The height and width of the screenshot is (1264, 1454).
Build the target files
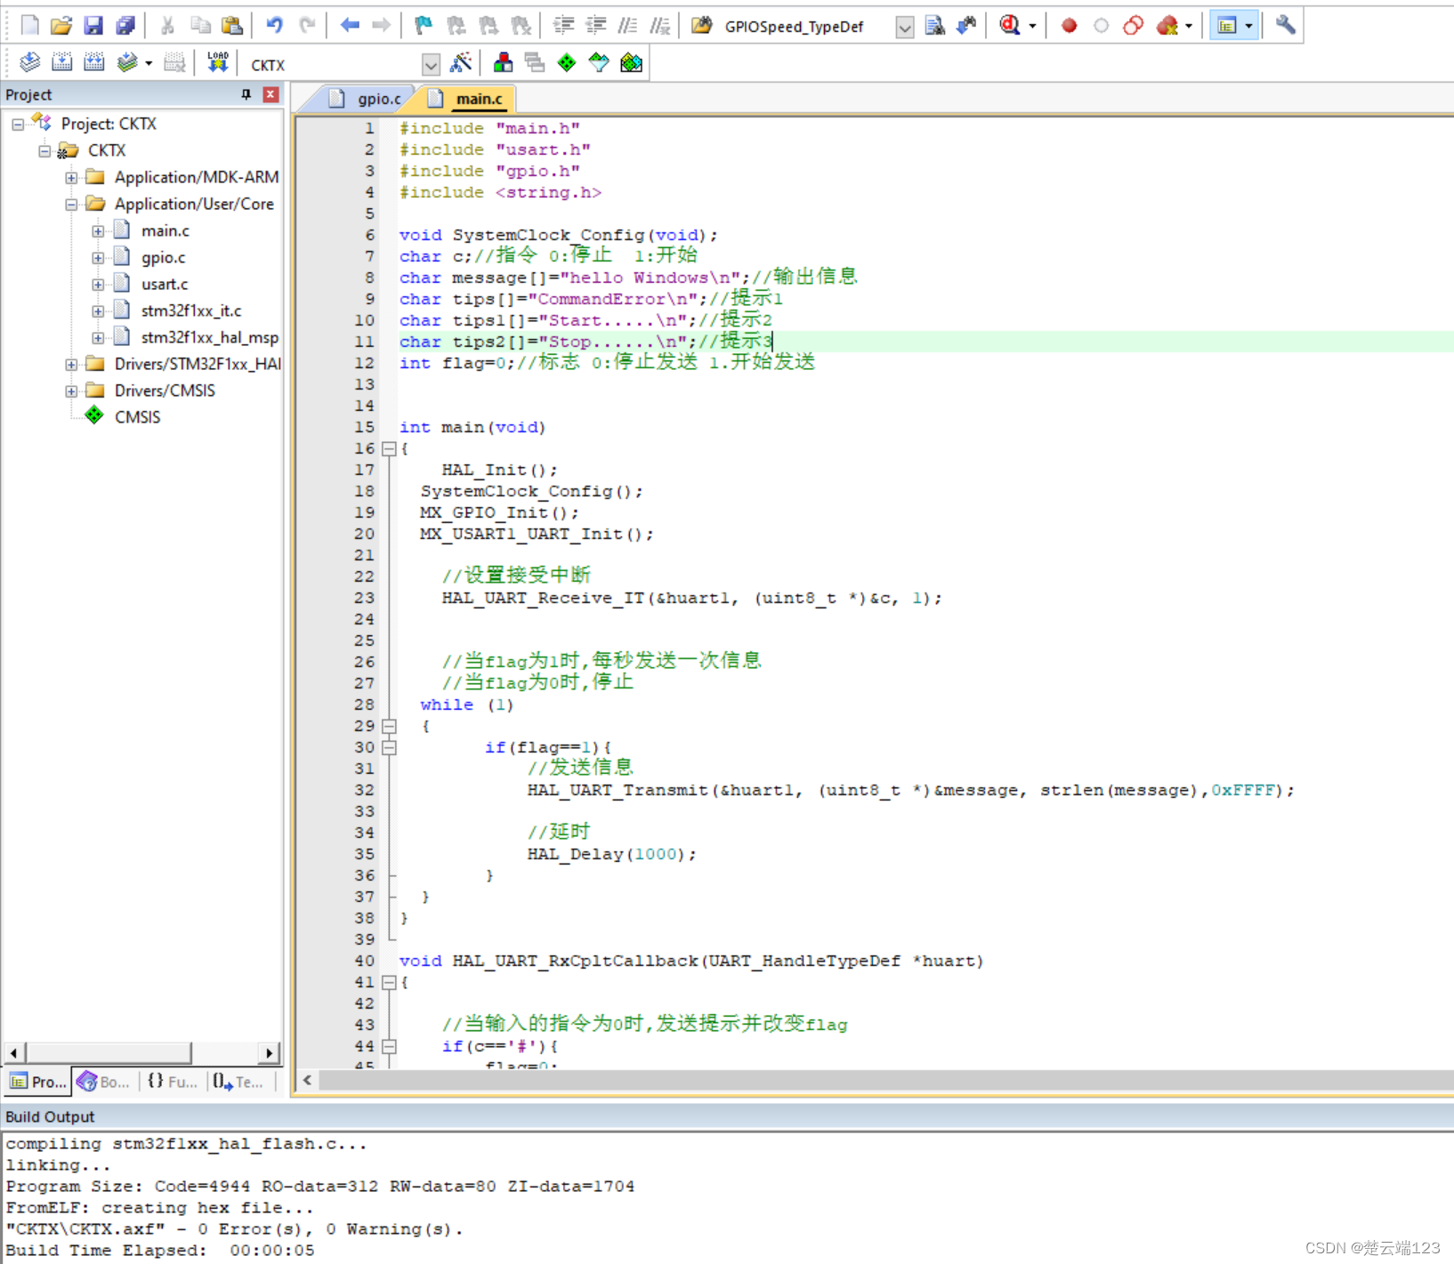tap(61, 63)
